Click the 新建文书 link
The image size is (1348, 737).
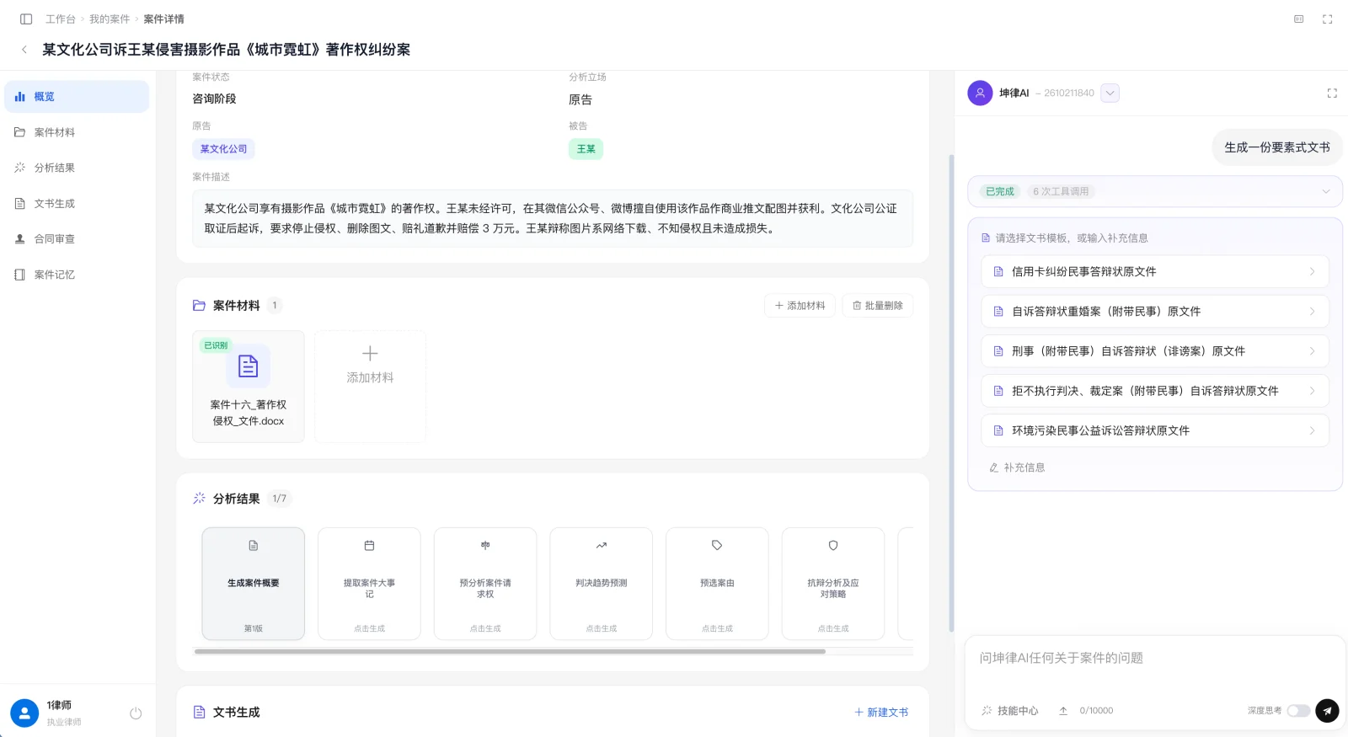click(x=881, y=713)
